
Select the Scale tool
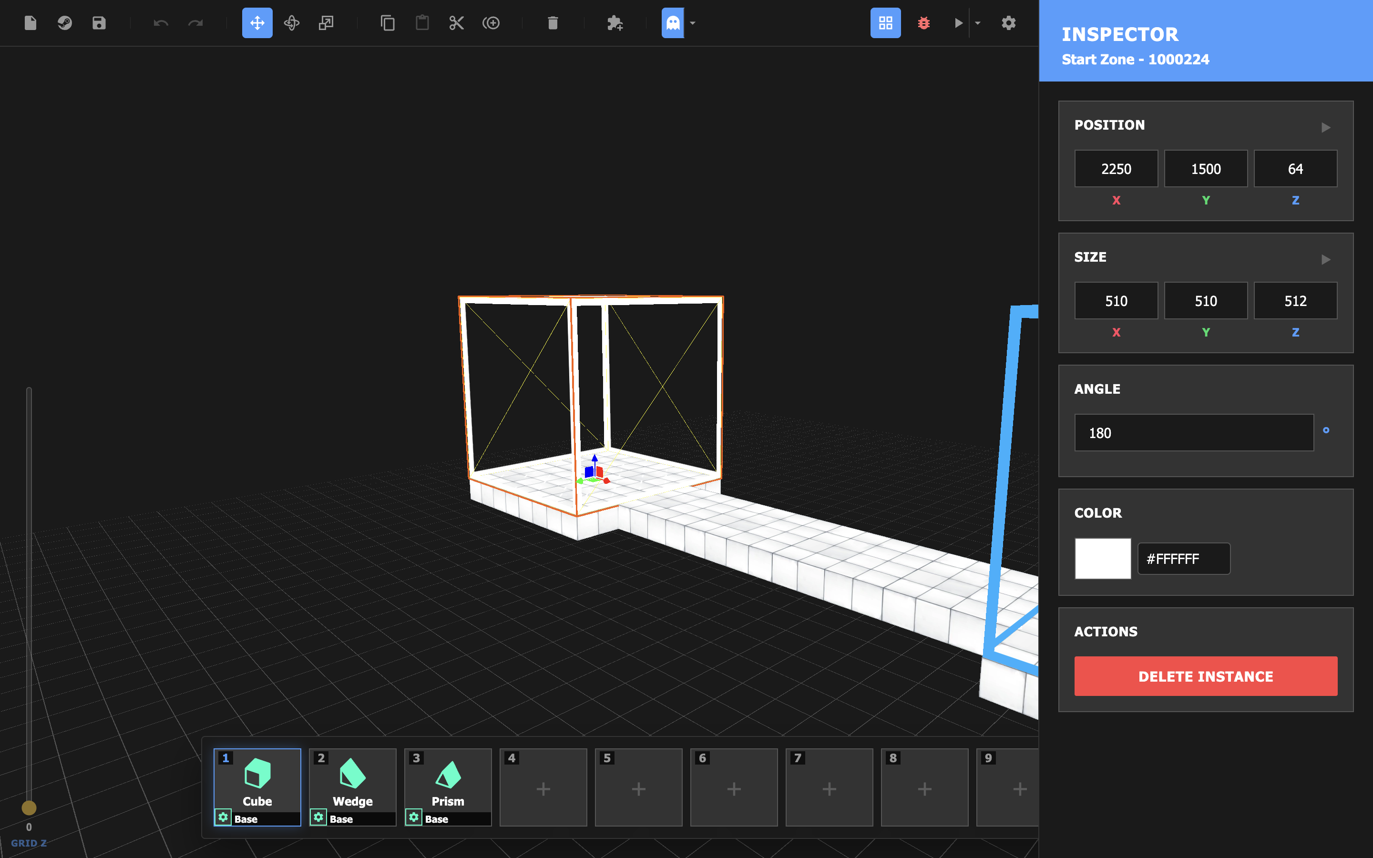(x=326, y=23)
